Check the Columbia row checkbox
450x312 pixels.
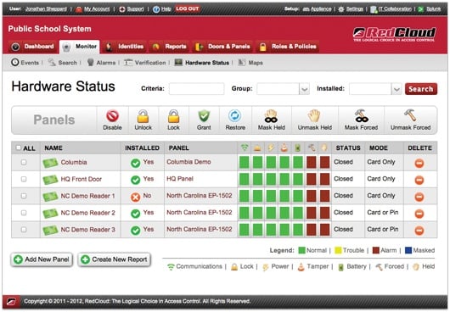point(24,162)
